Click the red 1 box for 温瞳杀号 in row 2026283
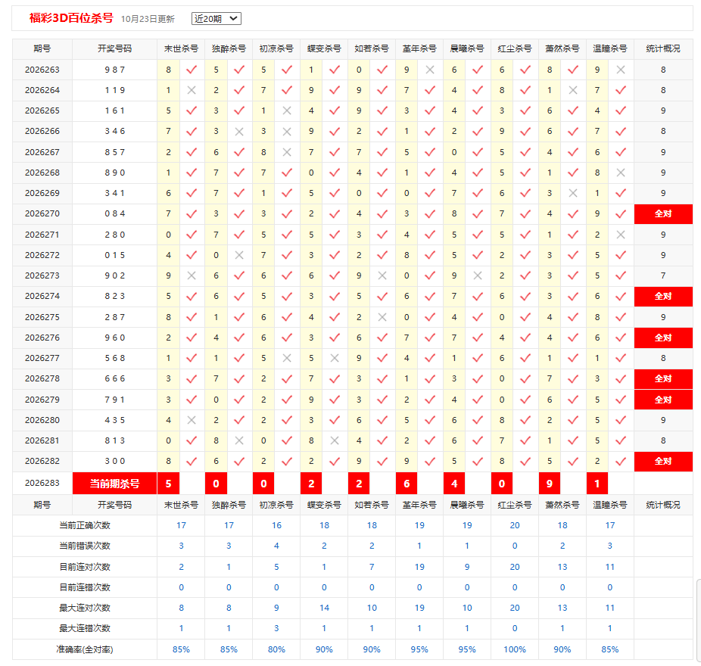This screenshot has width=701, height=666. (597, 484)
